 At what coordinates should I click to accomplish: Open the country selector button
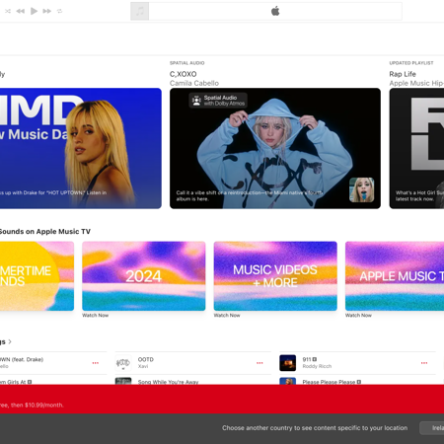[432, 428]
